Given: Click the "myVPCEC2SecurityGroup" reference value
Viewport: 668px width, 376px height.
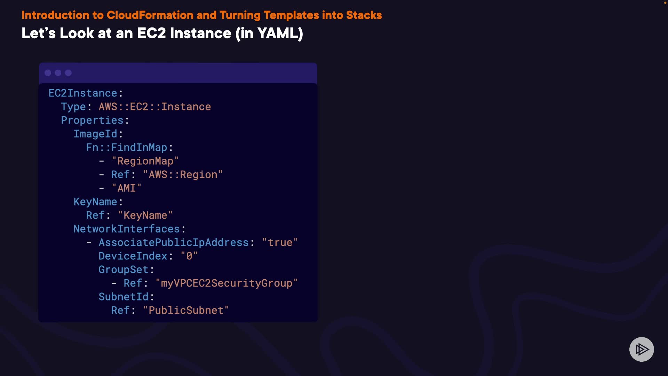Looking at the screenshot, I should click(226, 283).
